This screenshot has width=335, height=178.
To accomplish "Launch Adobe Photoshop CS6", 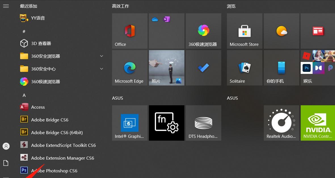I will point(62,171).
